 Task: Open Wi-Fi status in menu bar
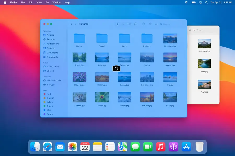pos(186,2)
